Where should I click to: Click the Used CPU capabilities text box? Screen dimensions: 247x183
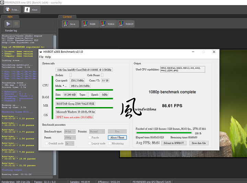pos(183,69)
